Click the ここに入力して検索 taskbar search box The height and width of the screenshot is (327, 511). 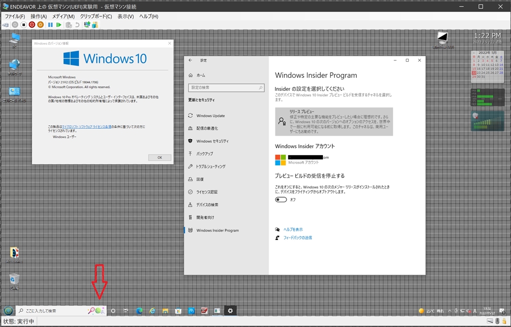(x=61, y=311)
